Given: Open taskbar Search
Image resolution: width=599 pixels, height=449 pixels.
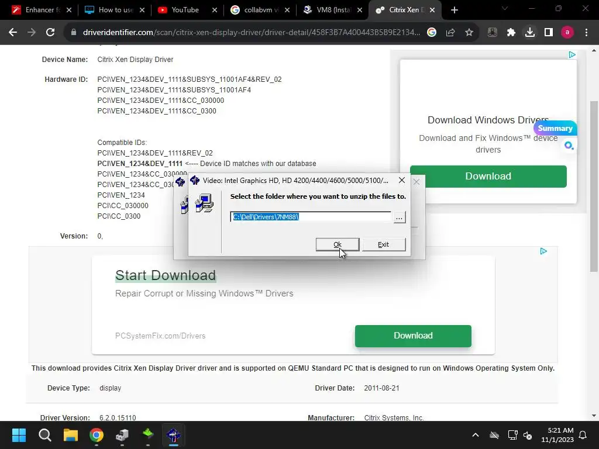Looking at the screenshot, I should click(44, 435).
